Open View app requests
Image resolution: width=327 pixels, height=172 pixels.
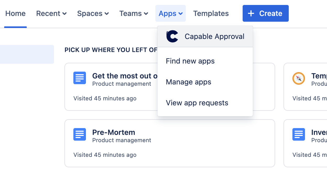pos(197,103)
